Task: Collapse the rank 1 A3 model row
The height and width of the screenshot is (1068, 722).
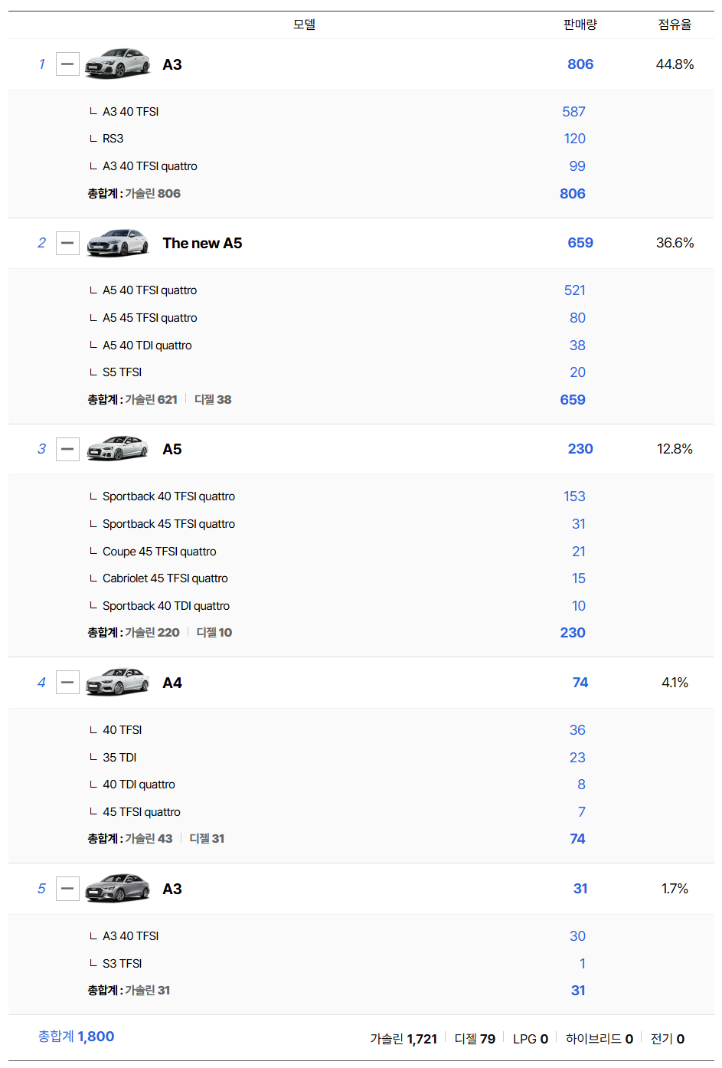Action: click(x=67, y=64)
